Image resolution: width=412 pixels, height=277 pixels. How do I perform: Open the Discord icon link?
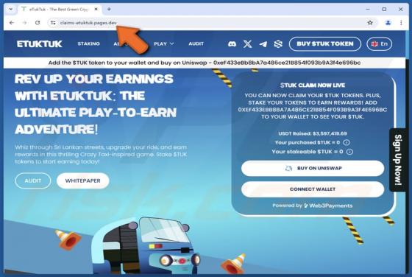232,44
